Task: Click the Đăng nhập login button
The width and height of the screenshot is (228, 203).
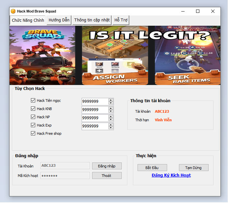Action: point(107,166)
